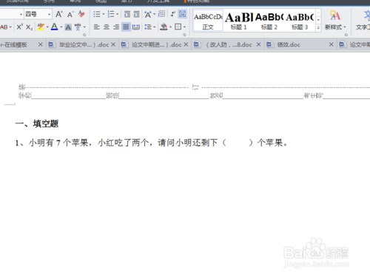370x277 pixels.
Task: Apply strikethrough to the selected text
Action: pyautogui.click(x=4, y=27)
